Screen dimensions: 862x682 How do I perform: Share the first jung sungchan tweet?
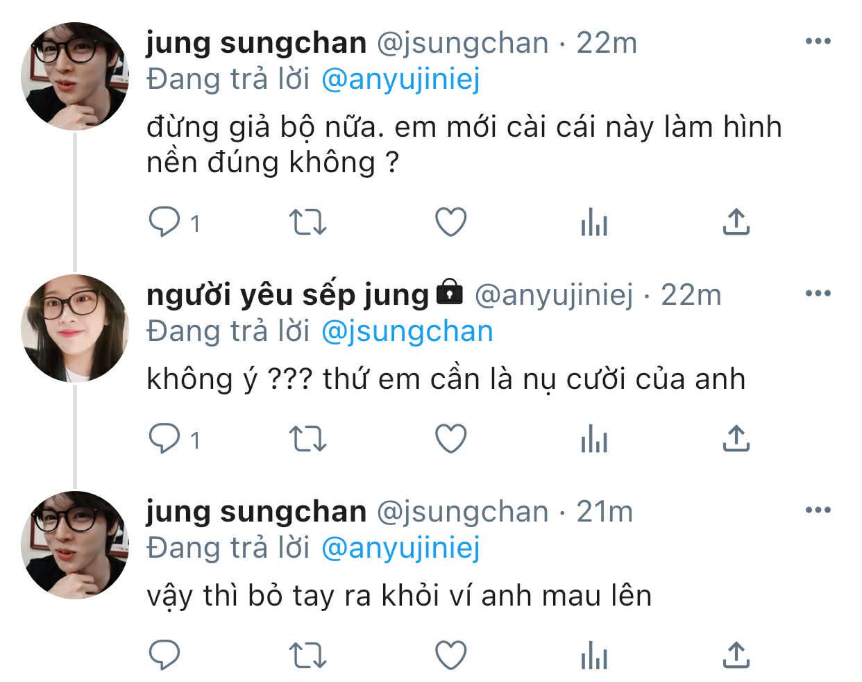(x=736, y=222)
